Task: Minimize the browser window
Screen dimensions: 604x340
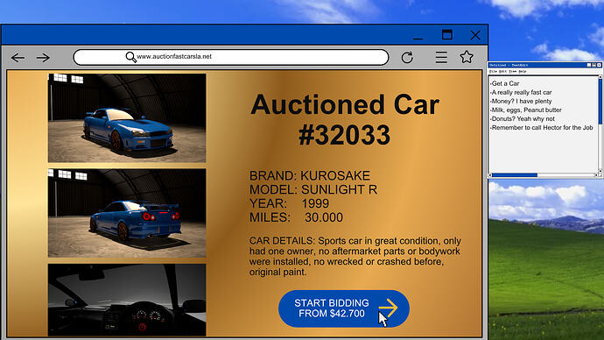Action: 418,39
